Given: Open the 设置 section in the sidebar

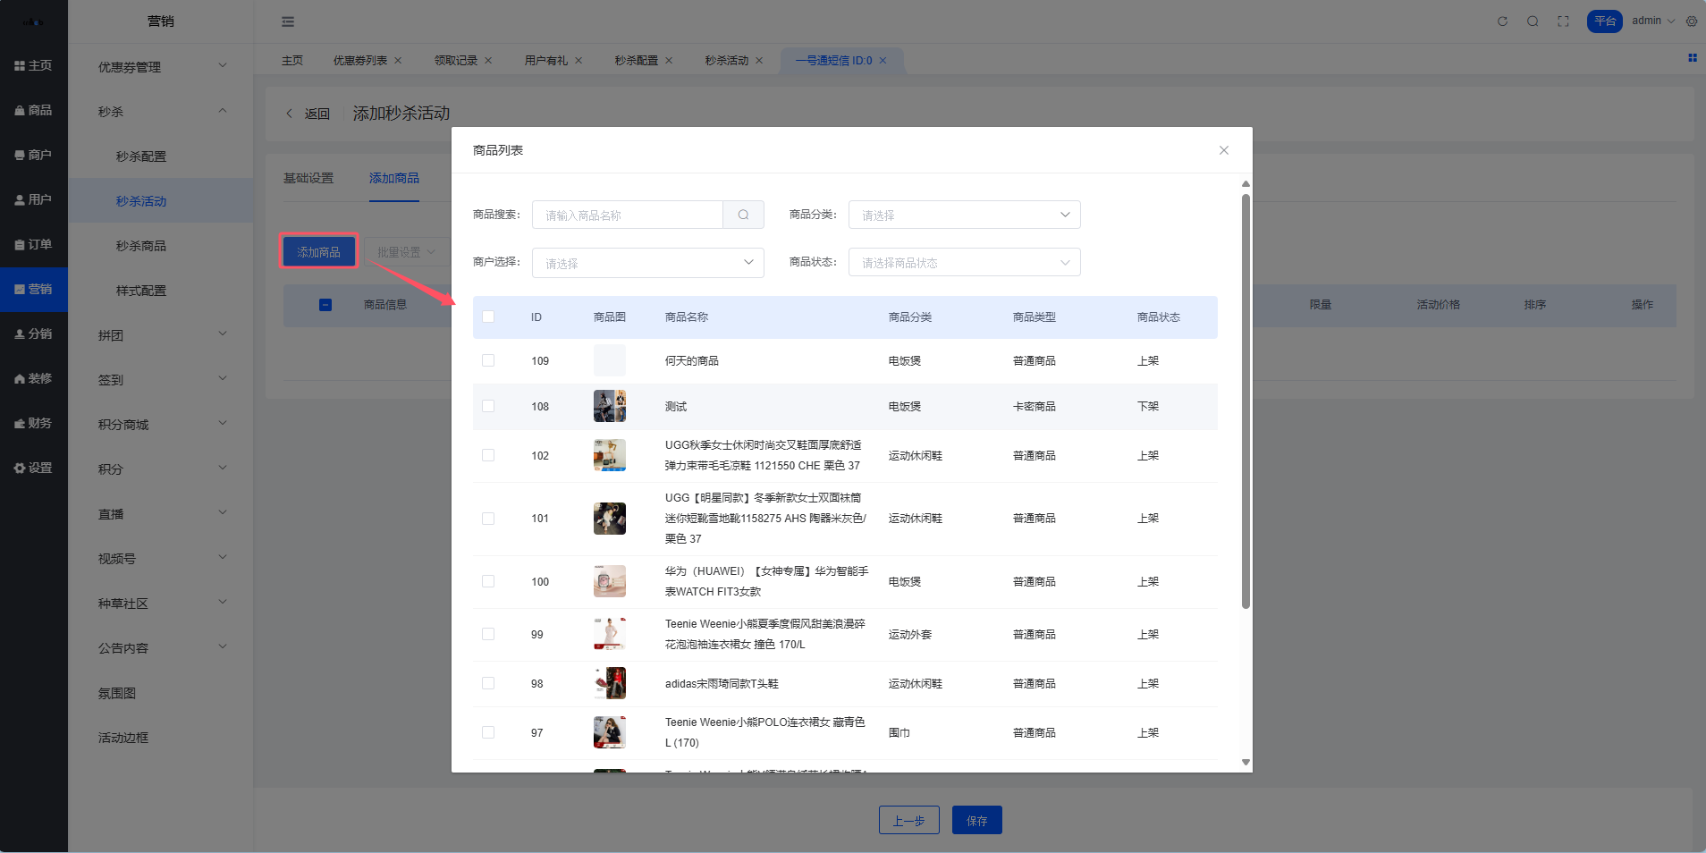Looking at the screenshot, I should click(34, 467).
